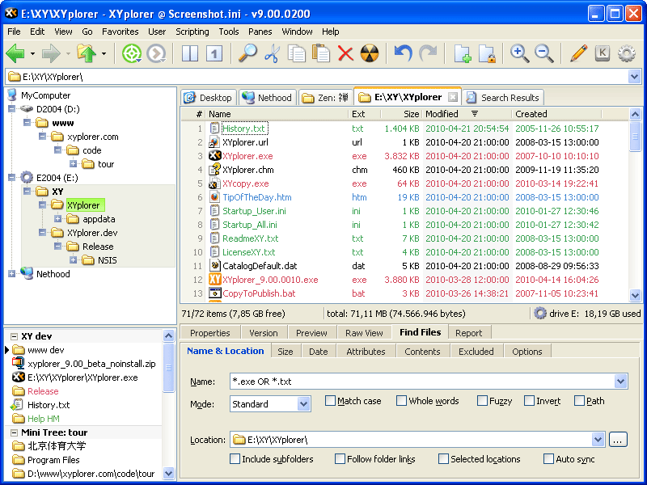Open the Contents search tab
The width and height of the screenshot is (647, 485).
tap(422, 352)
